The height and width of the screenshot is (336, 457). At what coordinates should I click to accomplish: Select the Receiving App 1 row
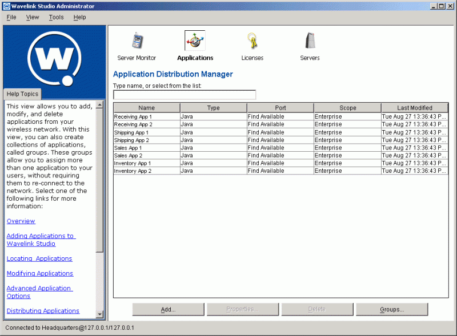point(280,116)
